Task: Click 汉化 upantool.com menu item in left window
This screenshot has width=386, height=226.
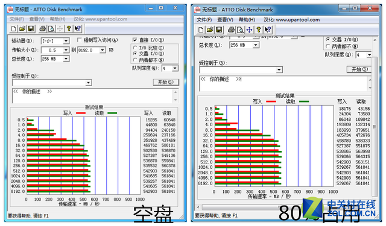Action: click(x=101, y=19)
